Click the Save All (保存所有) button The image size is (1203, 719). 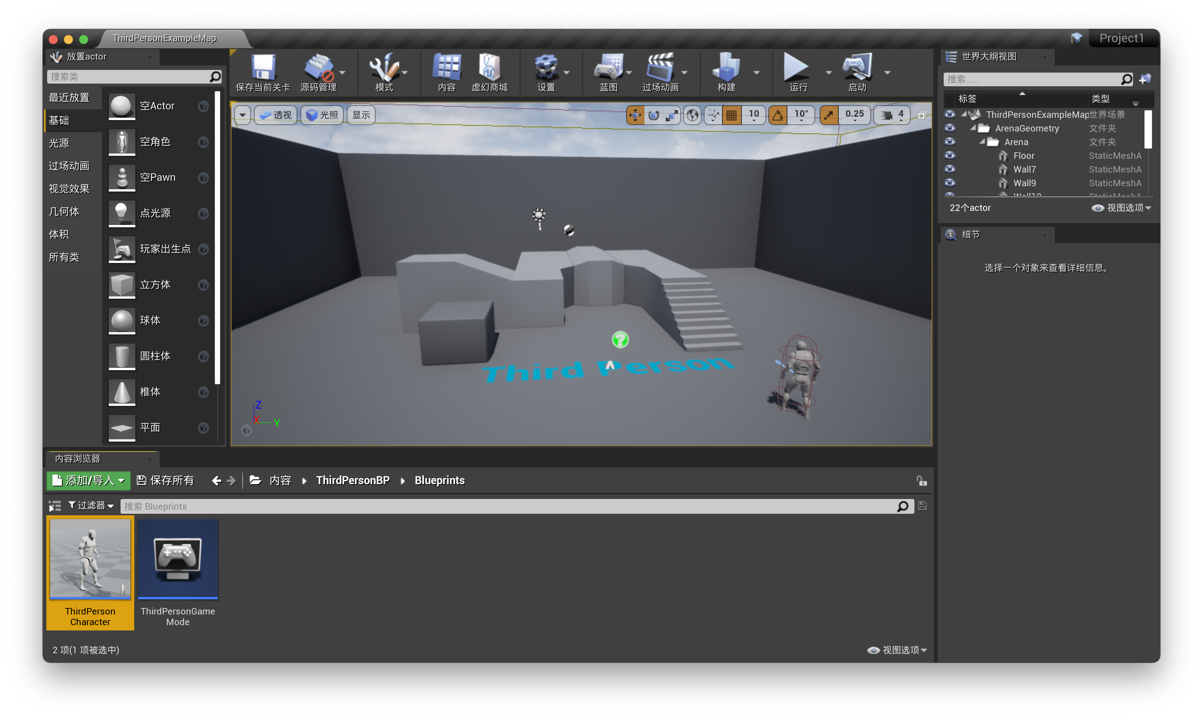(x=165, y=480)
